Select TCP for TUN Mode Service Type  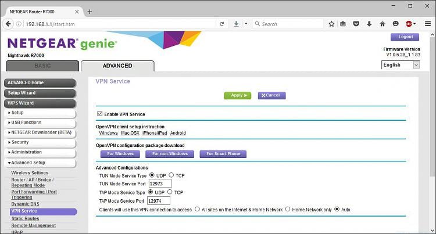point(171,175)
